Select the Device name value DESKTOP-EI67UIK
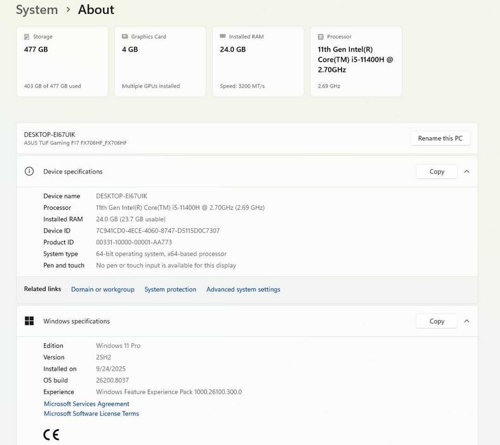This screenshot has width=500, height=445. pyautogui.click(x=122, y=196)
